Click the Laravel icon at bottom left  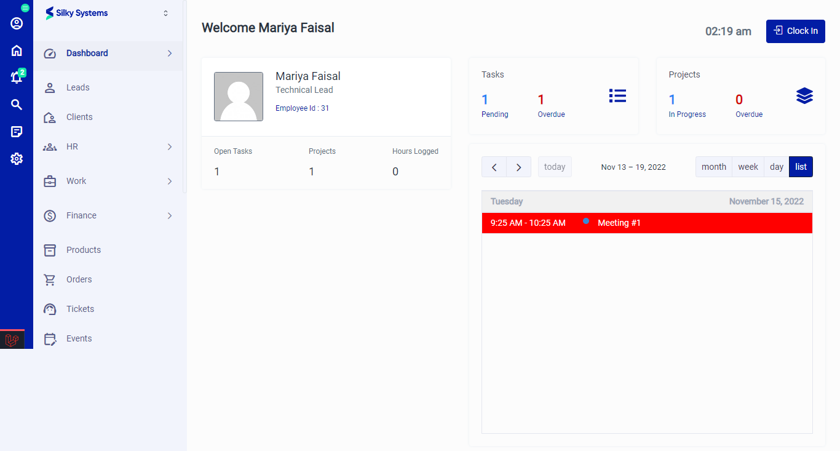click(x=12, y=339)
